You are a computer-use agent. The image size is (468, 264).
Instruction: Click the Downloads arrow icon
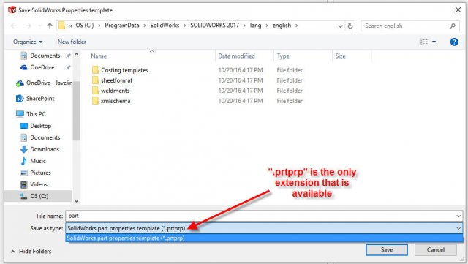(x=24, y=149)
